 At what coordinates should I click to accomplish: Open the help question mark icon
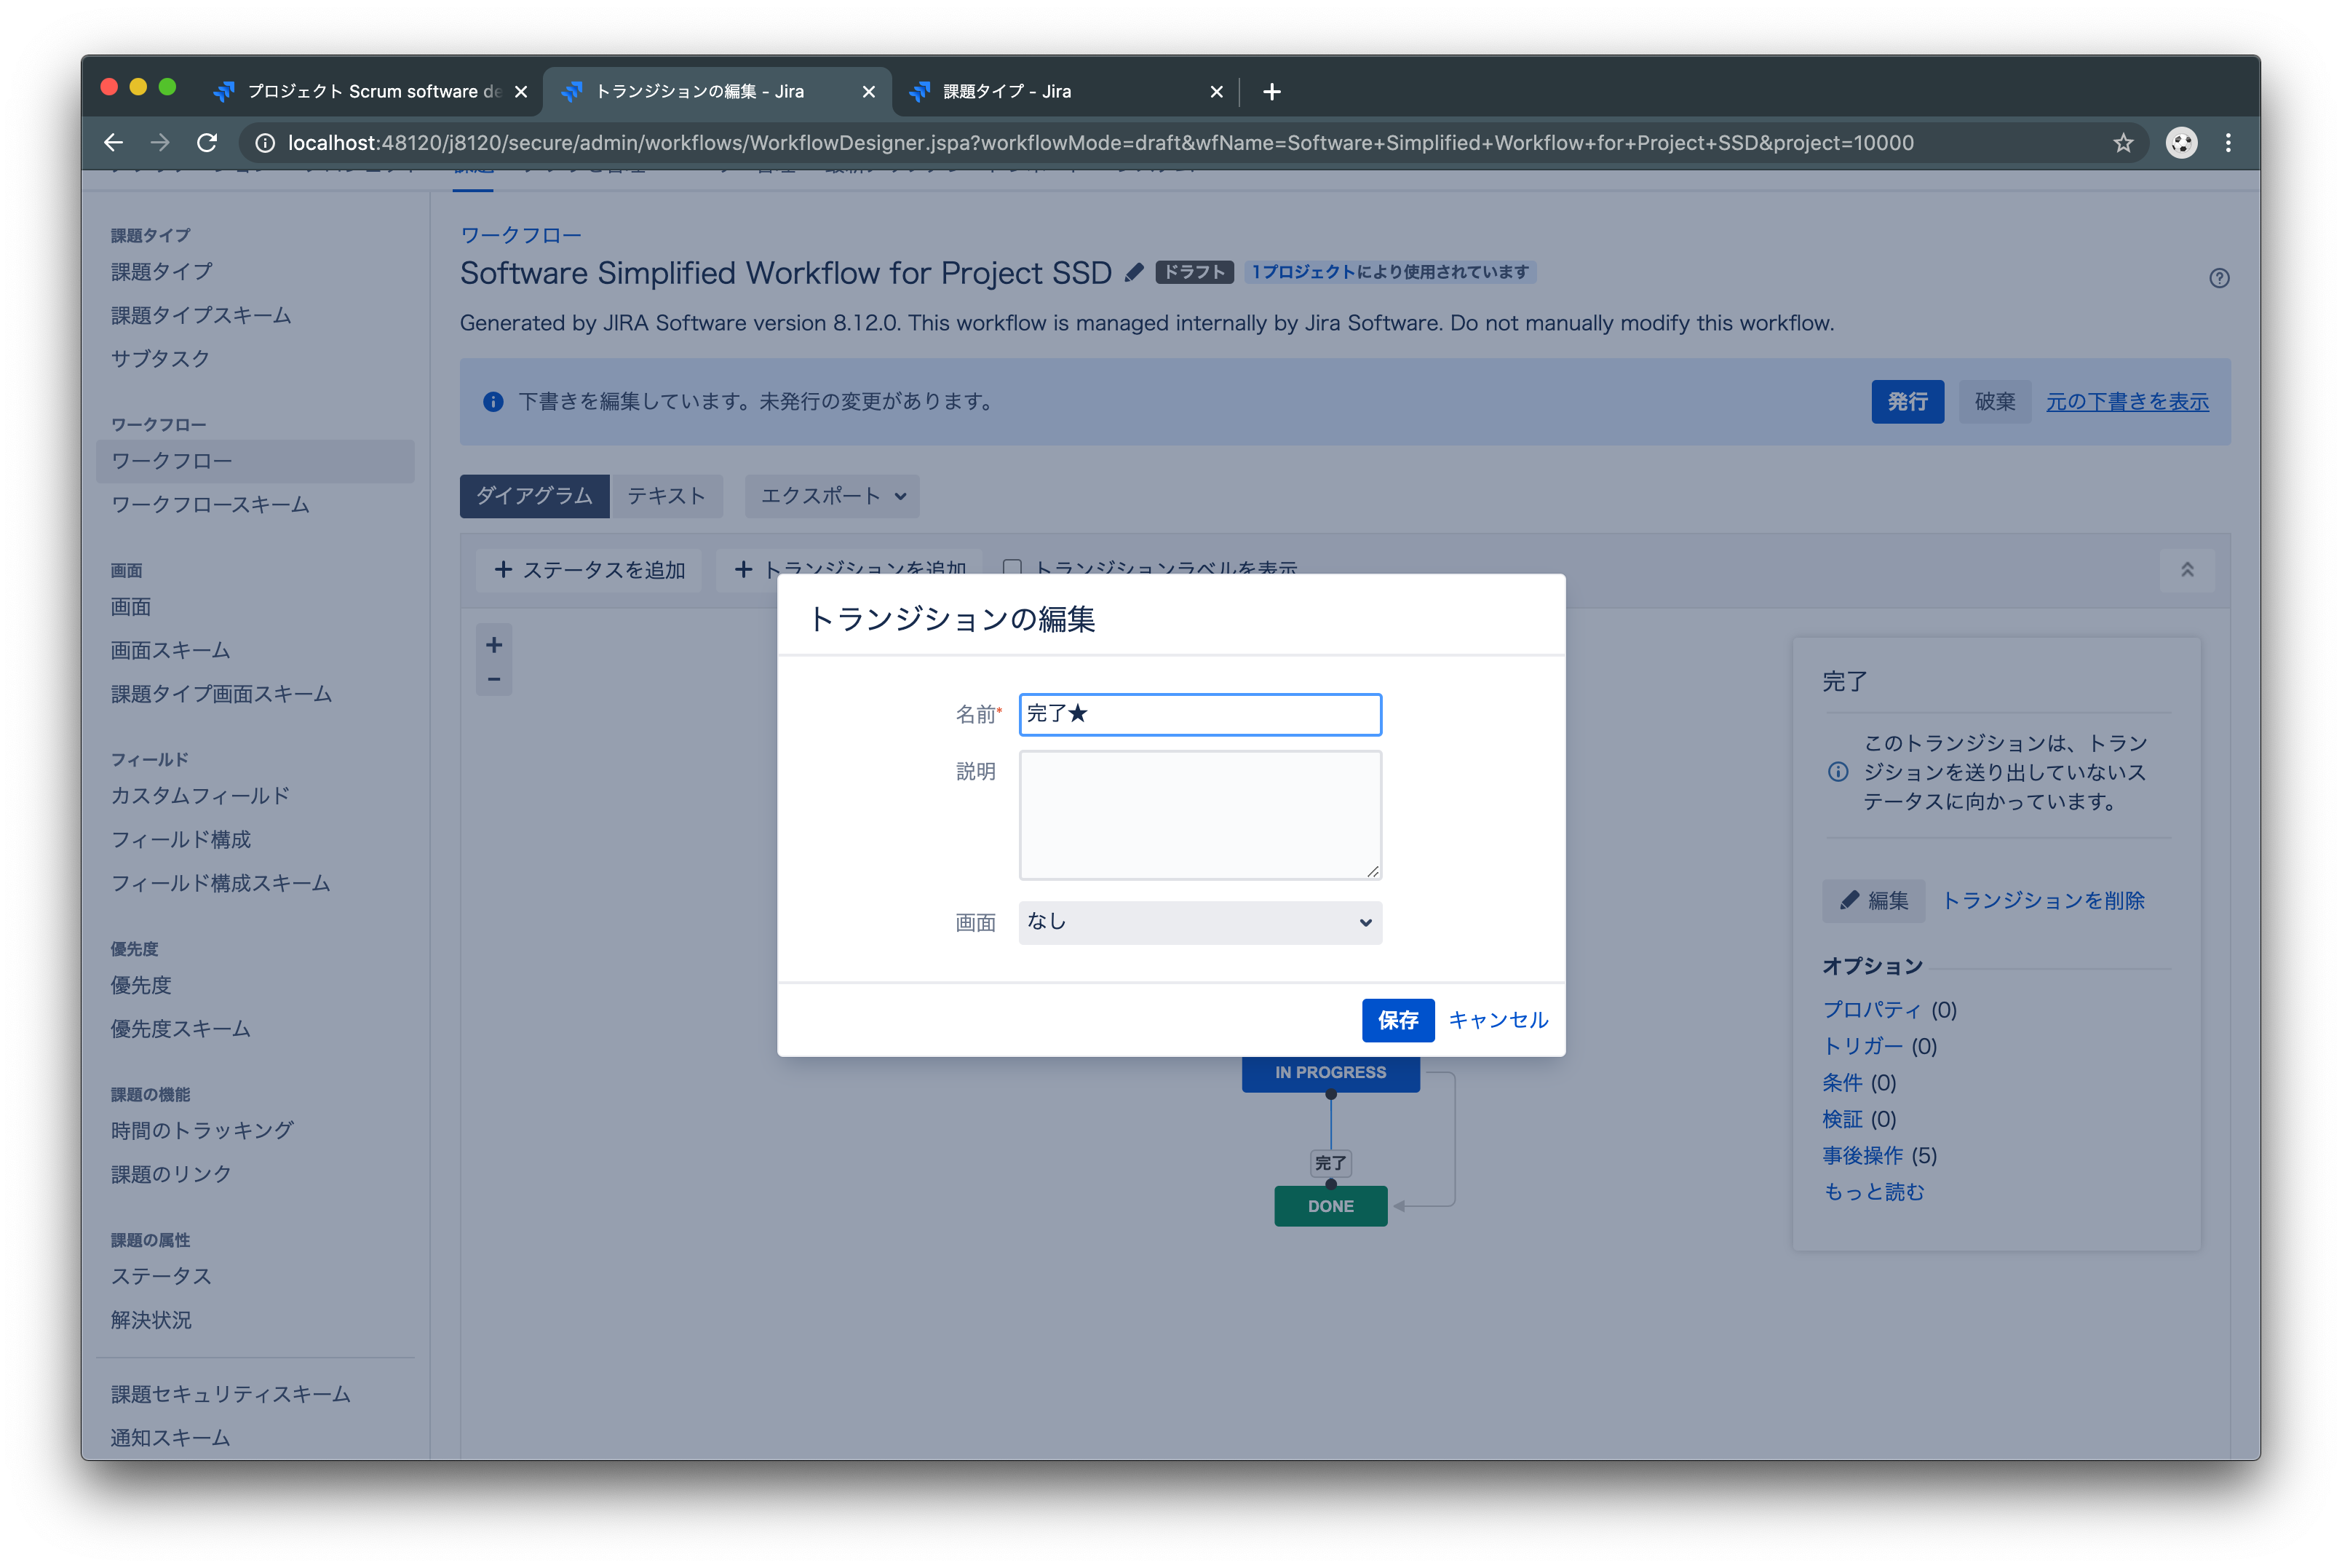tap(2218, 278)
